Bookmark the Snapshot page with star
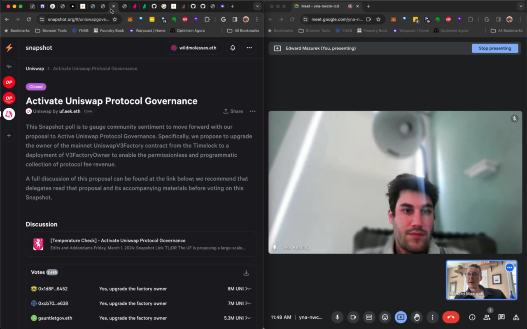Viewport: 527px width, 329px height. coord(115,19)
